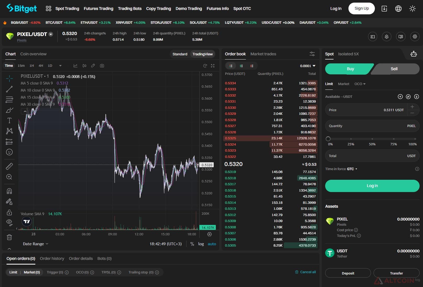Select the text annotation tool
423x287 pixels.
click(x=9, y=121)
